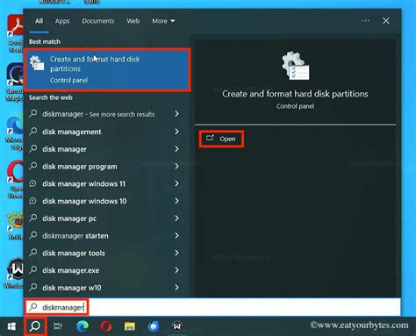Image resolution: width=416 pixels, height=336 pixels.
Task: Click the search box containing diskmanager
Action: click(213, 307)
